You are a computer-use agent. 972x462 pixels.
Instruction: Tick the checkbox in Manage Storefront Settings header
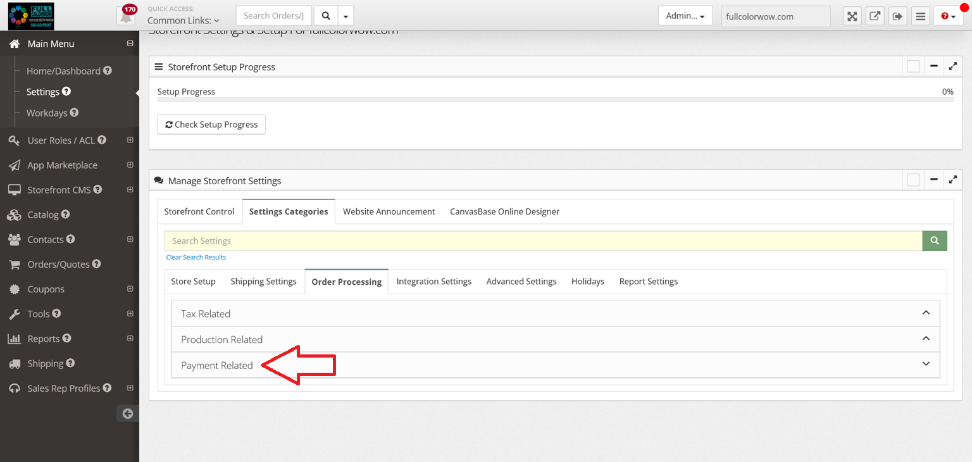click(913, 180)
